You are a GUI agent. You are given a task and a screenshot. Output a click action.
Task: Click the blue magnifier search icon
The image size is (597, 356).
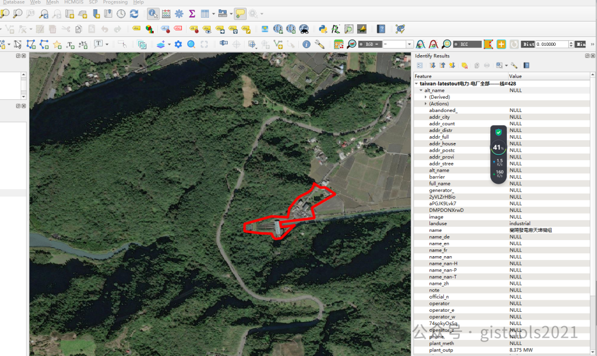click(191, 45)
